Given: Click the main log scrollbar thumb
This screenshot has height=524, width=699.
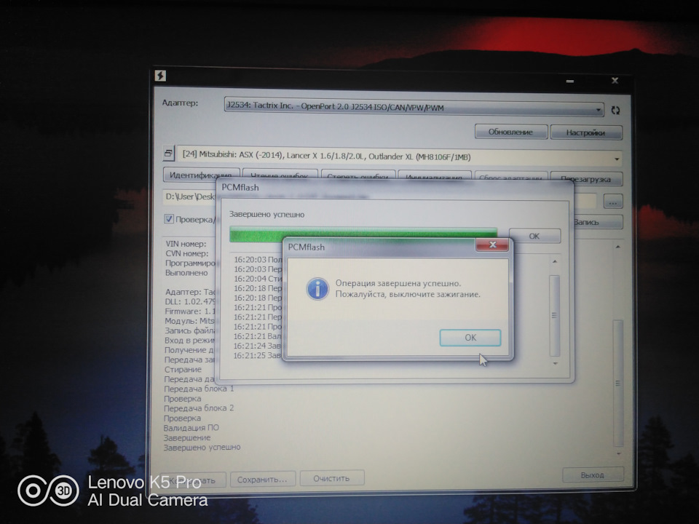Looking at the screenshot, I should point(618,383).
